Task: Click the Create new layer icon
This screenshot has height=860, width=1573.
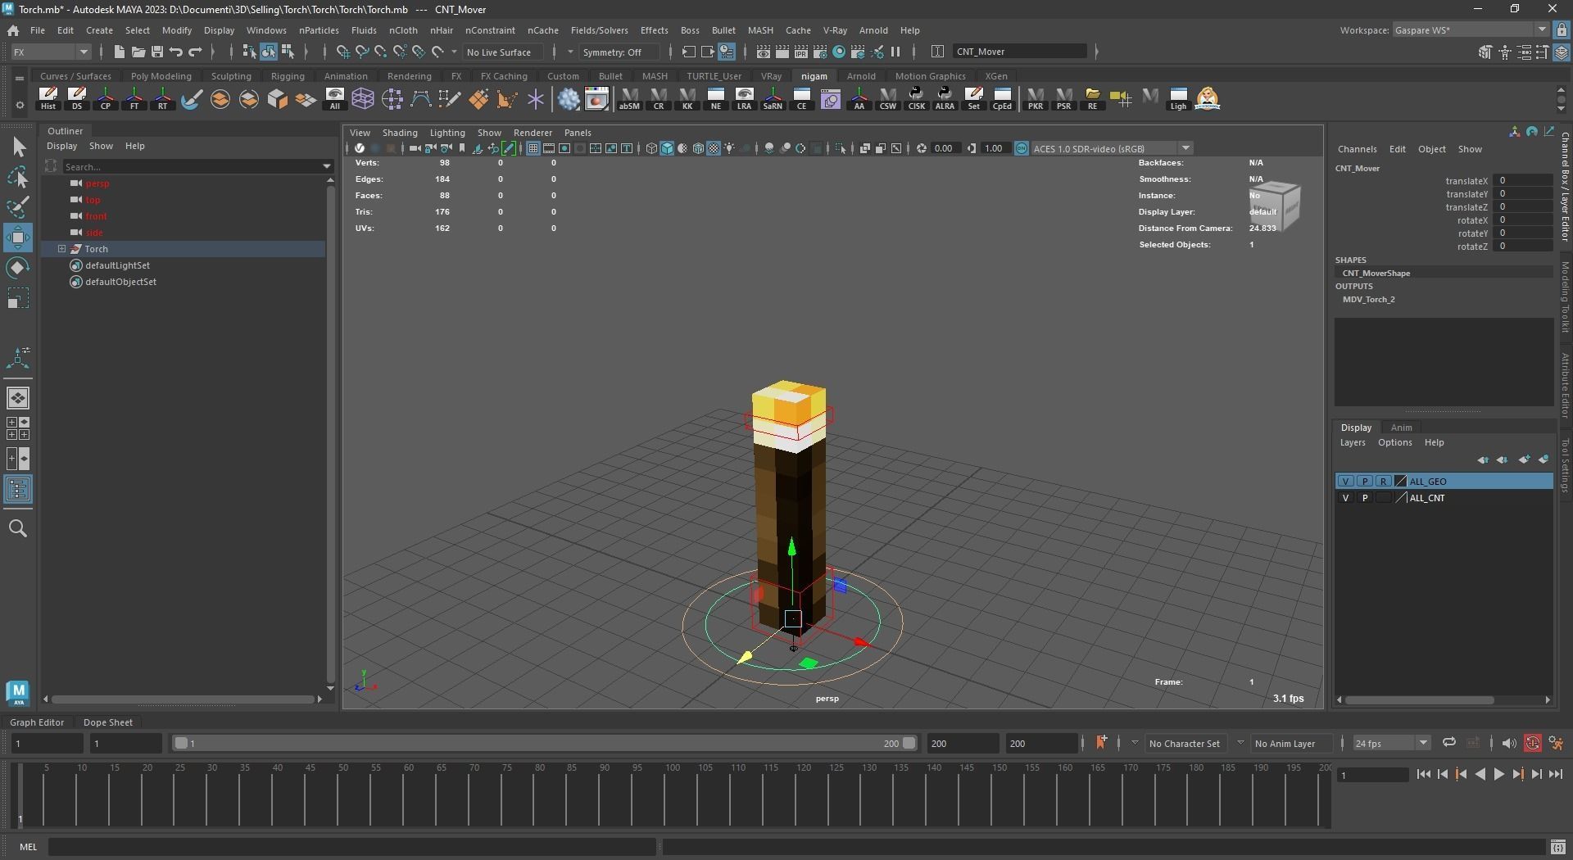Action: click(x=1524, y=459)
